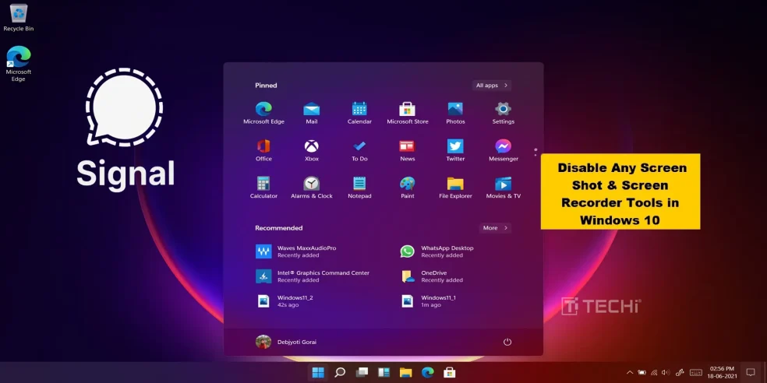
Task: Click the Power button in Start menu
Action: [x=507, y=342]
